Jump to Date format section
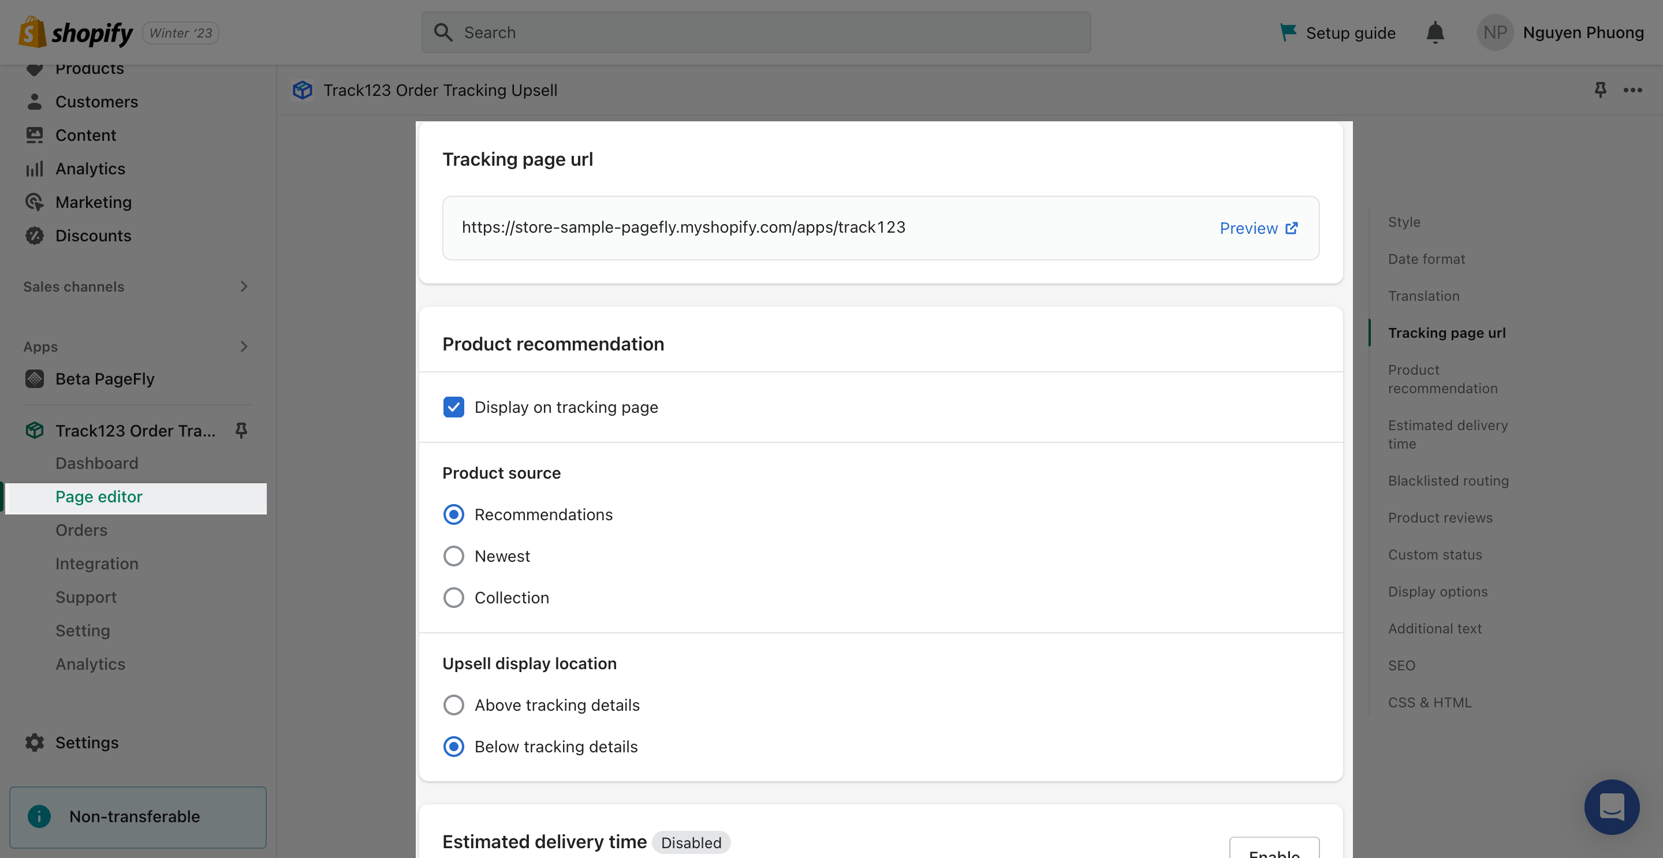1663x858 pixels. [x=1427, y=259]
